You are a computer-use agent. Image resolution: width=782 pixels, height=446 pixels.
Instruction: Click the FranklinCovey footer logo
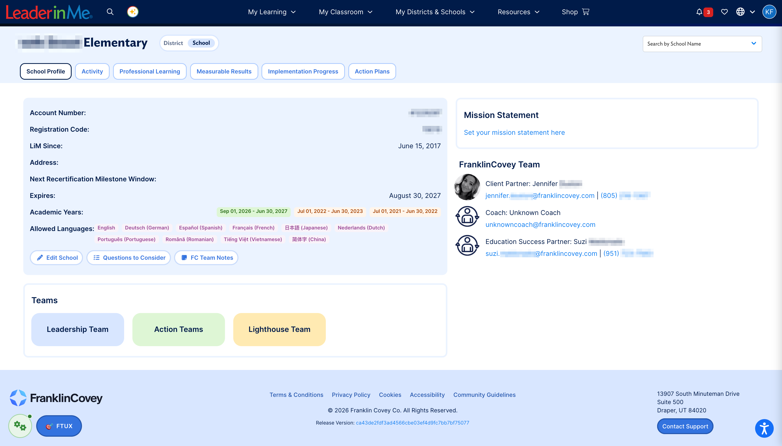click(x=56, y=398)
